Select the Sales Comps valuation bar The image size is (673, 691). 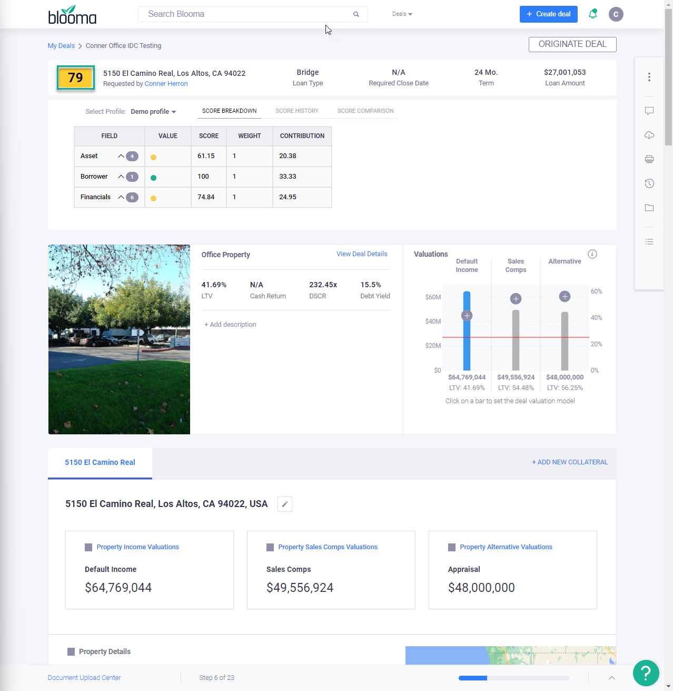(x=516, y=340)
